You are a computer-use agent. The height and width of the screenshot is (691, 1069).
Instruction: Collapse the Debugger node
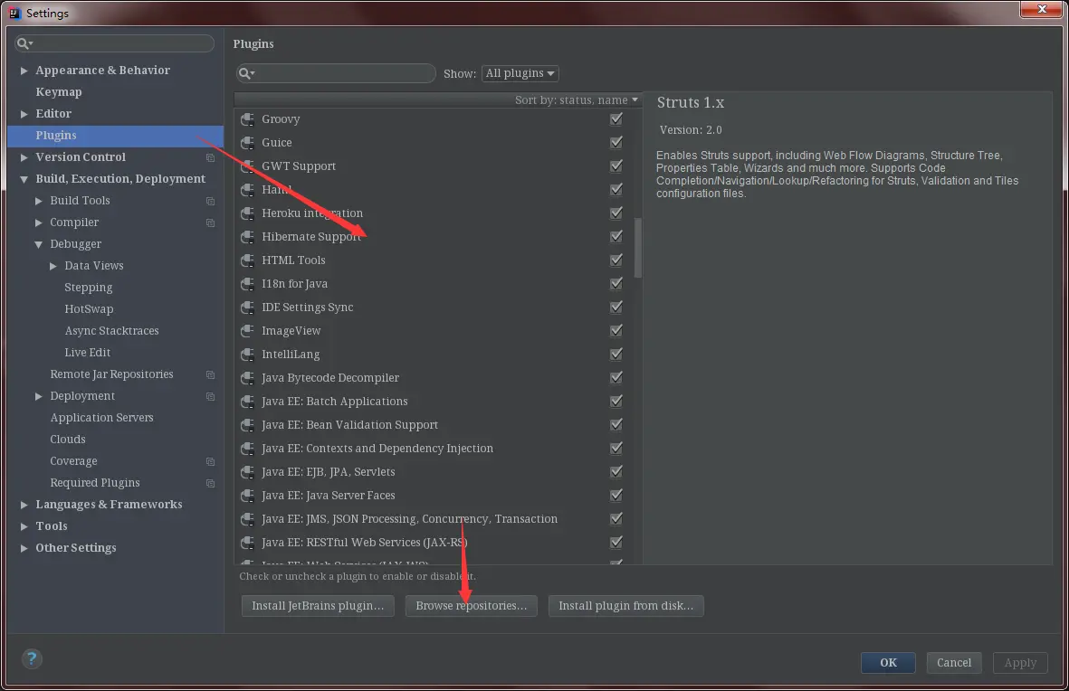click(39, 244)
